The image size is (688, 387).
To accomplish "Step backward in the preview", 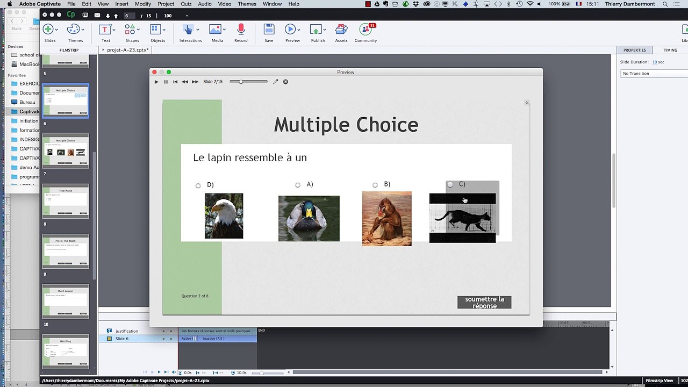I will click(x=185, y=82).
